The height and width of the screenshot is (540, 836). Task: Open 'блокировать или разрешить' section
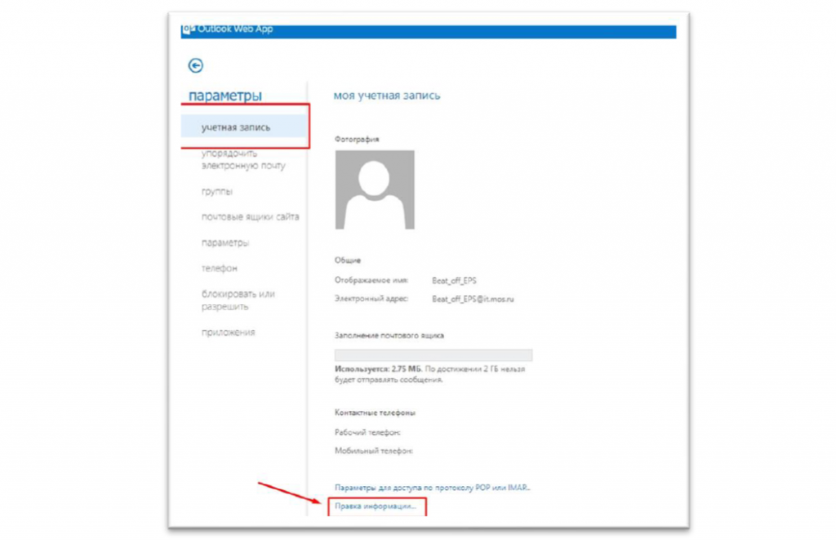238,300
